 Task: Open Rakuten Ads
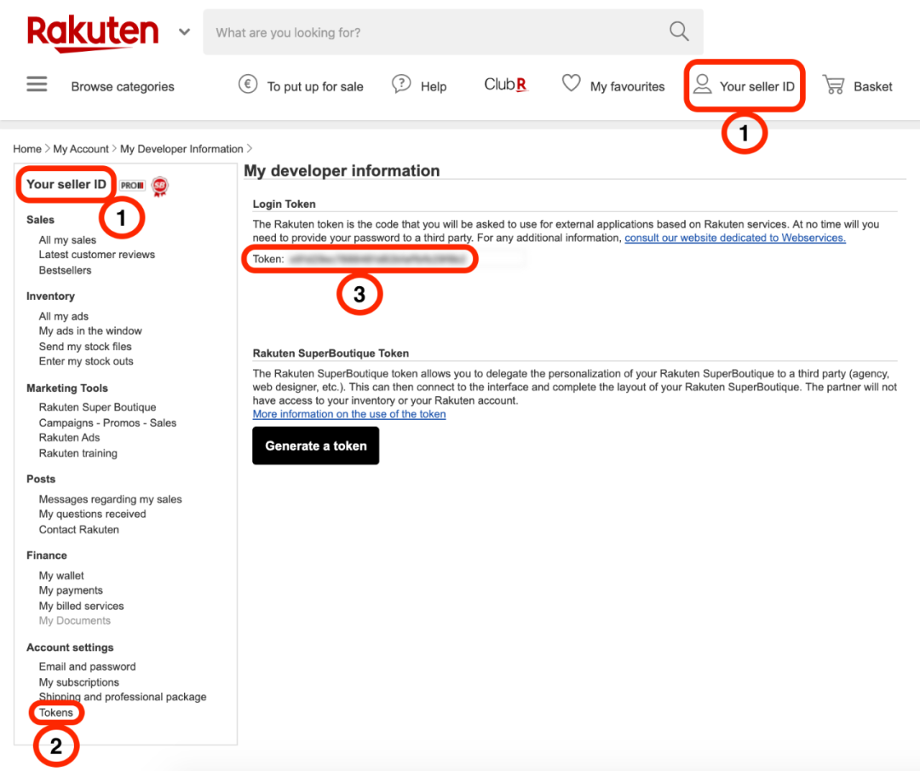[x=69, y=438]
